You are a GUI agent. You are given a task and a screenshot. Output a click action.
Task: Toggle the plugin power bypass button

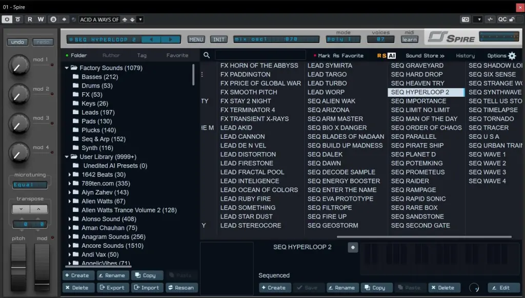point(7,19)
